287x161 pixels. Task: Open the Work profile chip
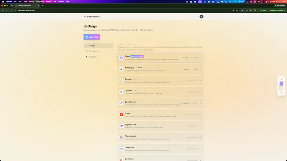(263, 10)
